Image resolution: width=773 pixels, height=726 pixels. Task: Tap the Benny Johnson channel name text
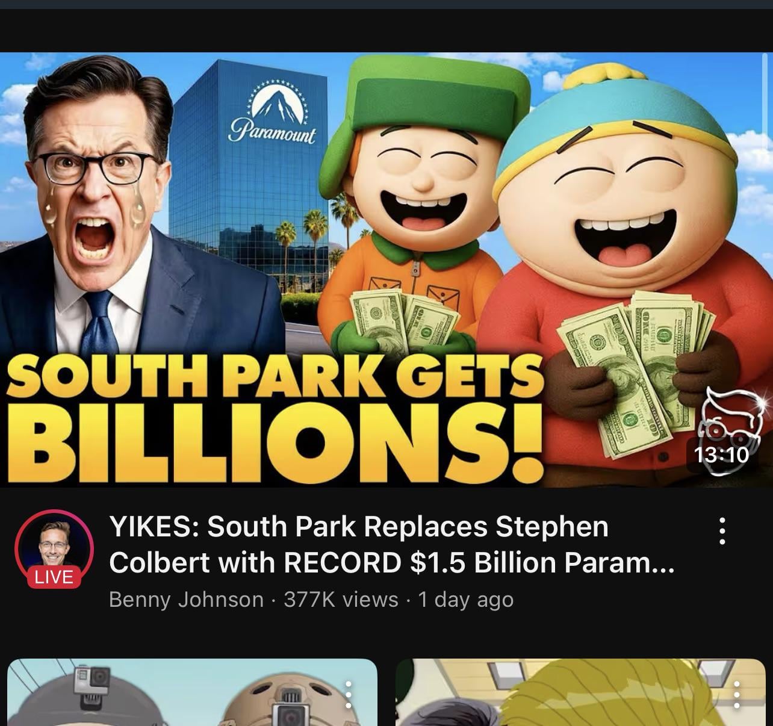[x=187, y=600]
